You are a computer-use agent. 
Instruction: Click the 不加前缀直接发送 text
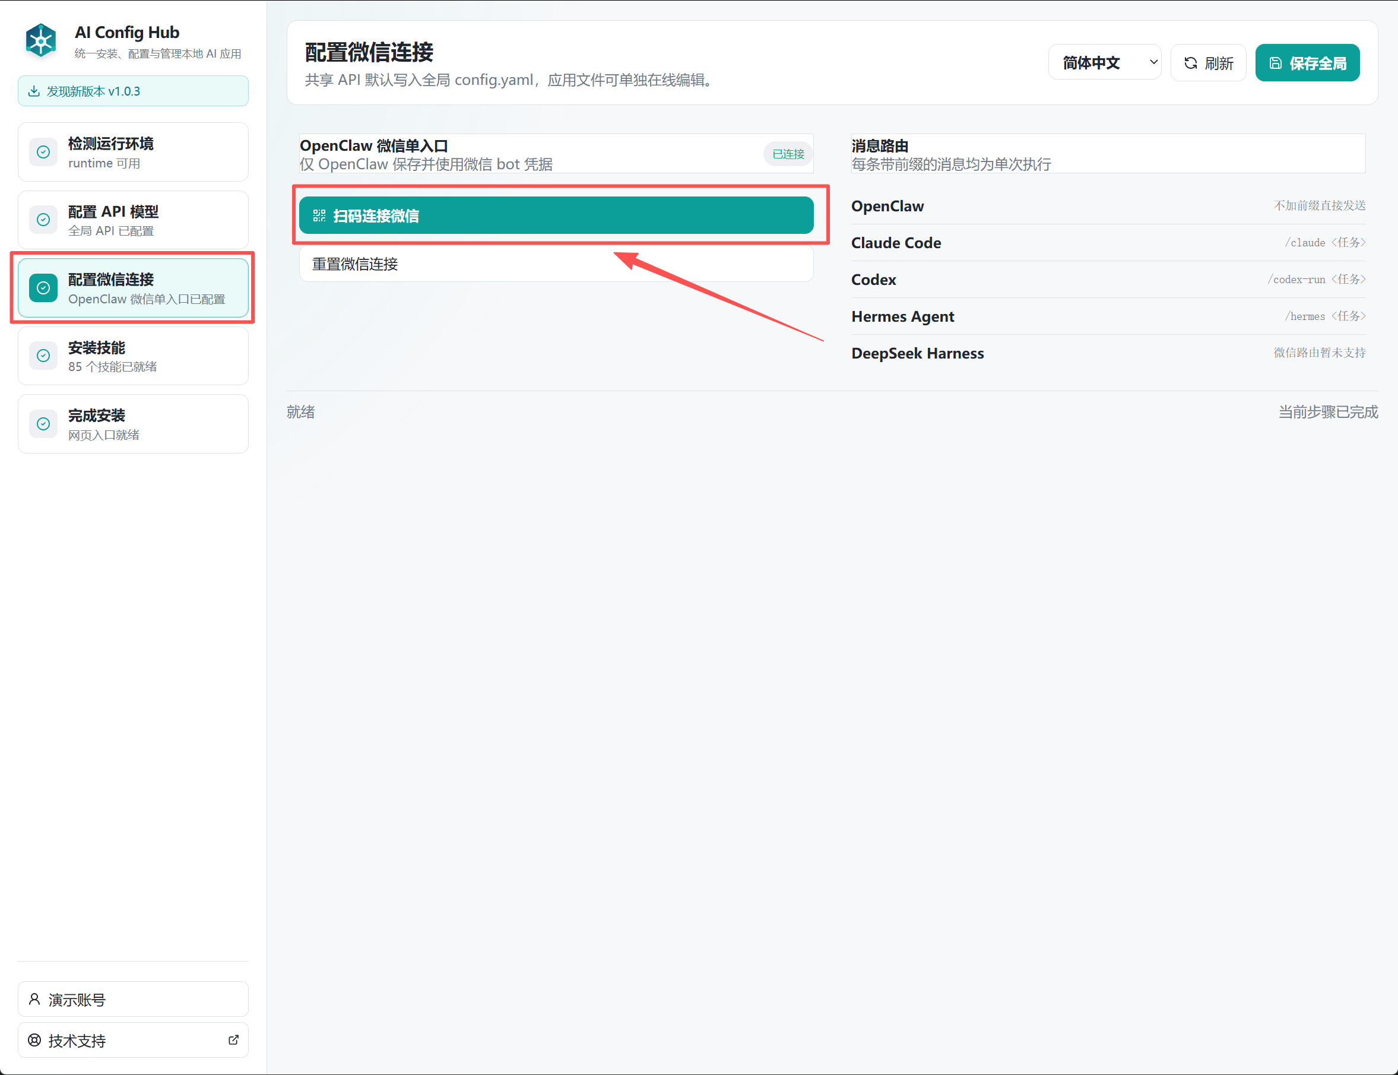(x=1319, y=205)
